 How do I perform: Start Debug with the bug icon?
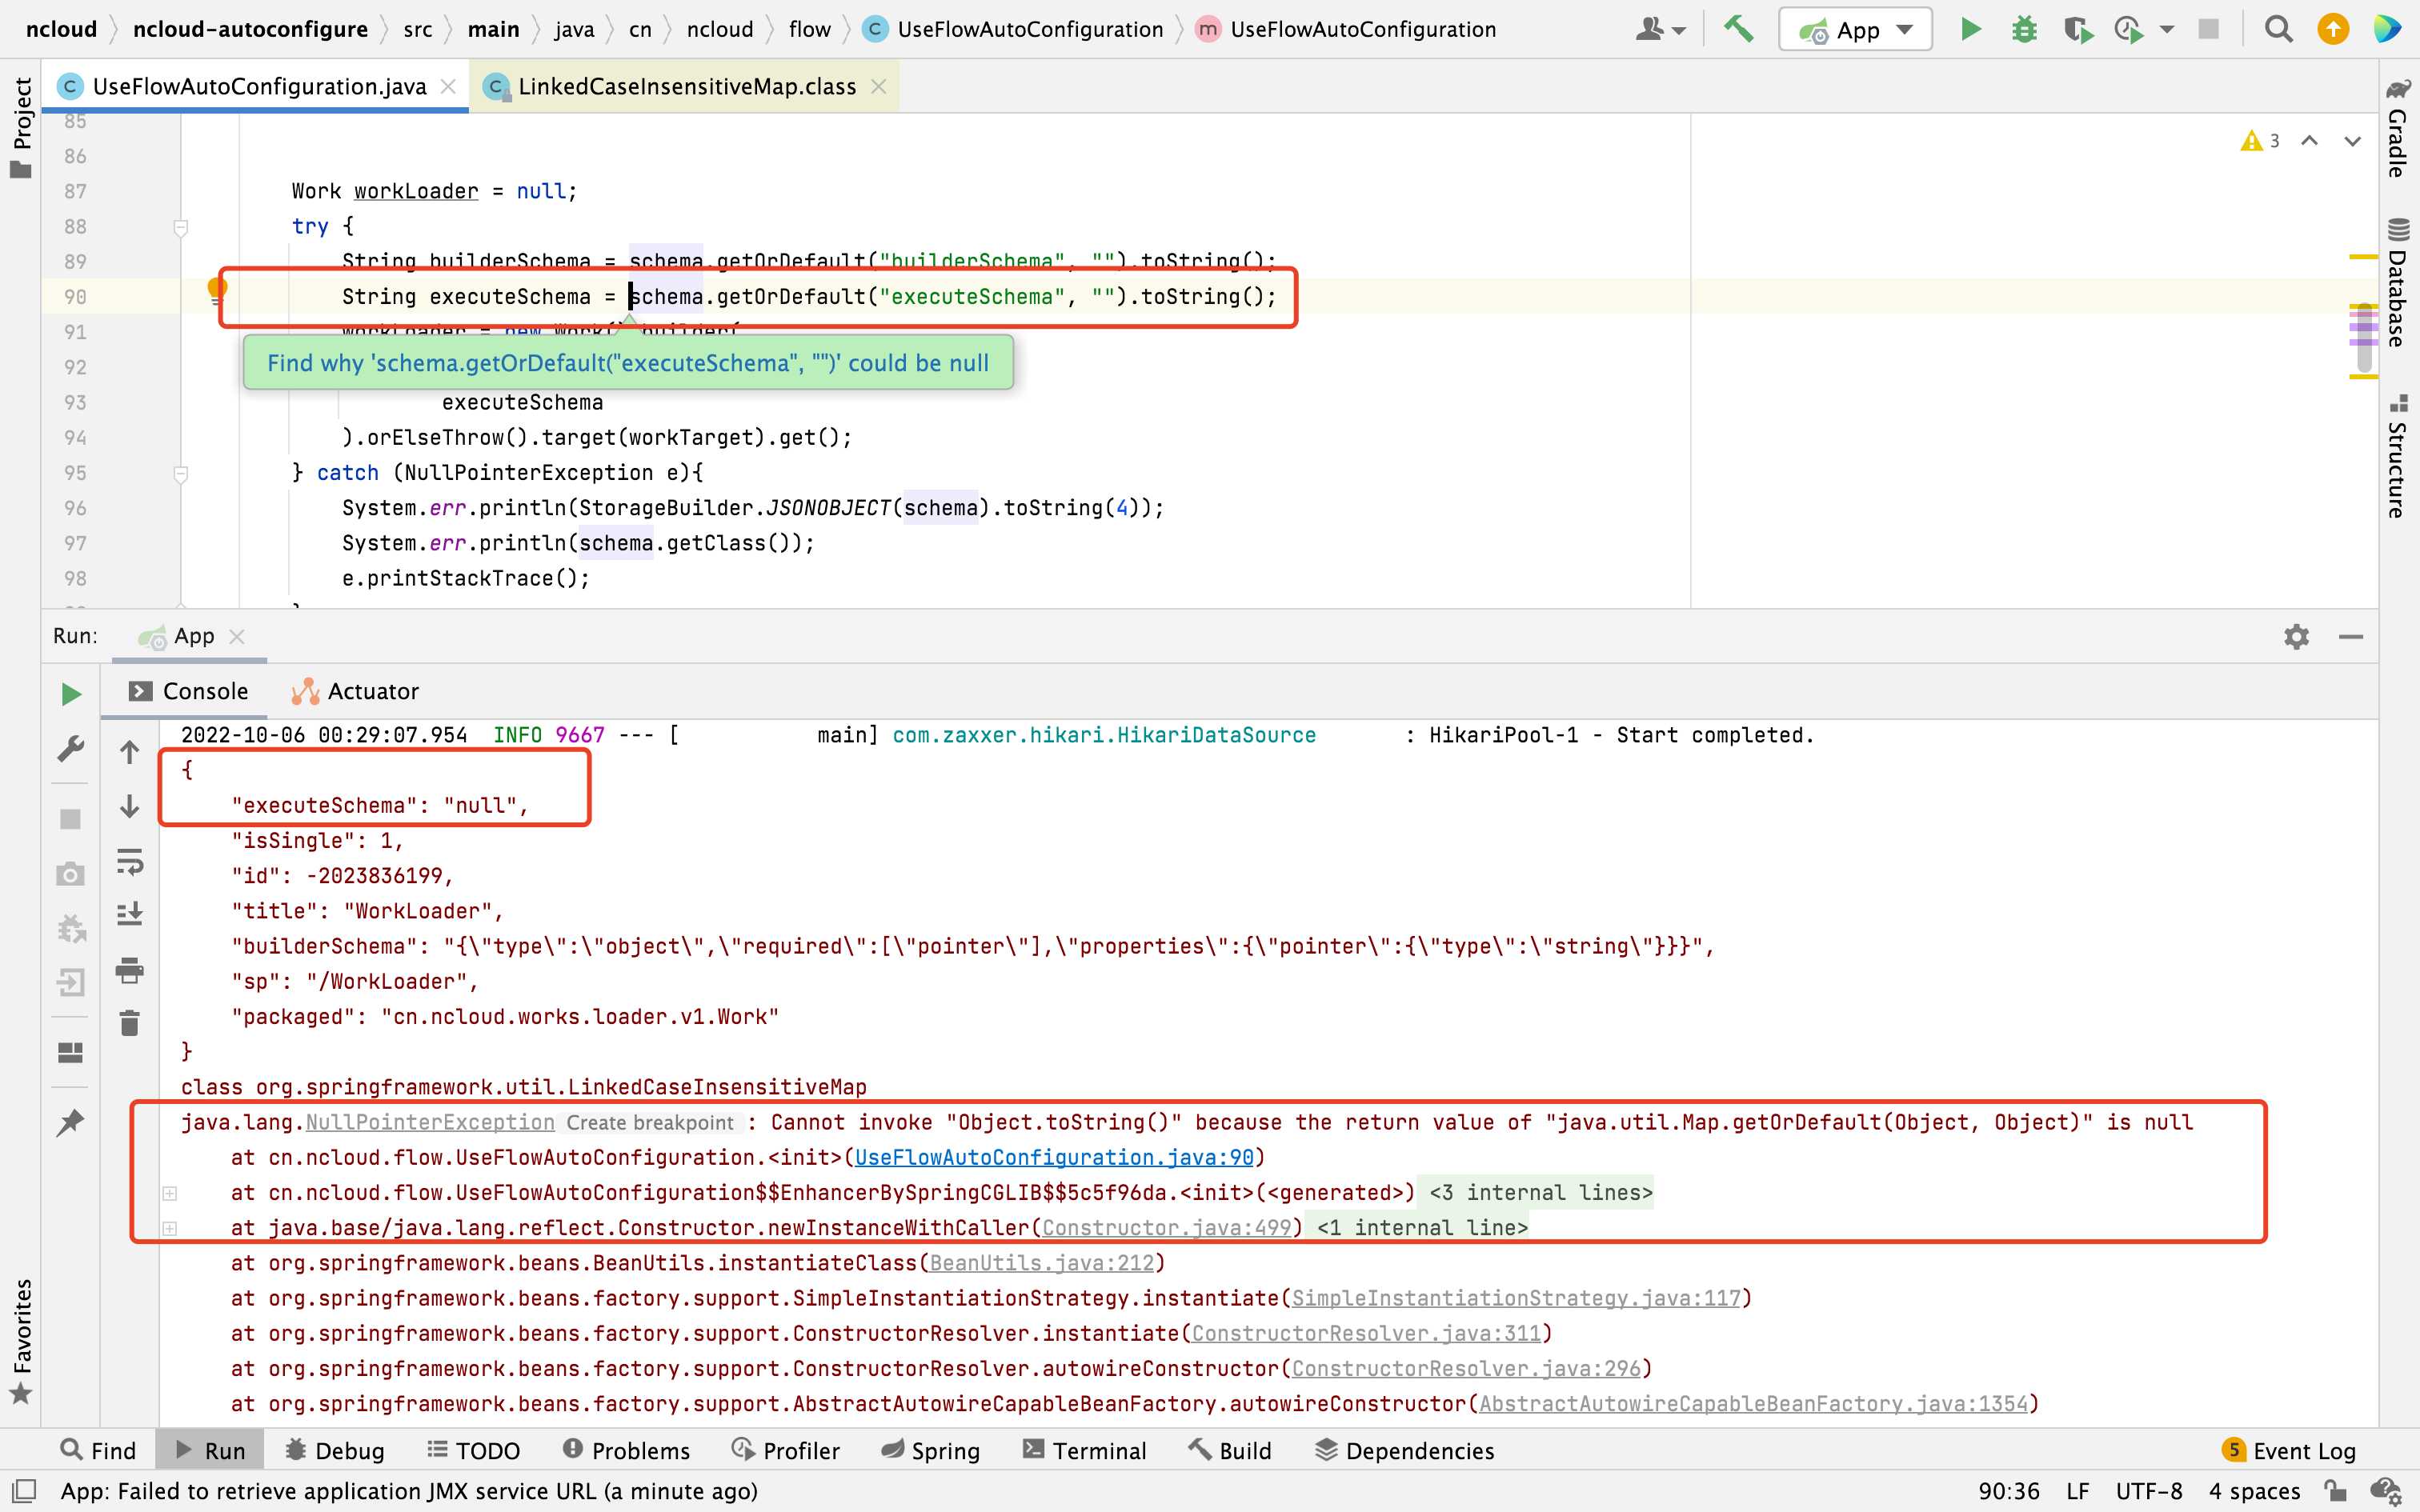[2024, 29]
